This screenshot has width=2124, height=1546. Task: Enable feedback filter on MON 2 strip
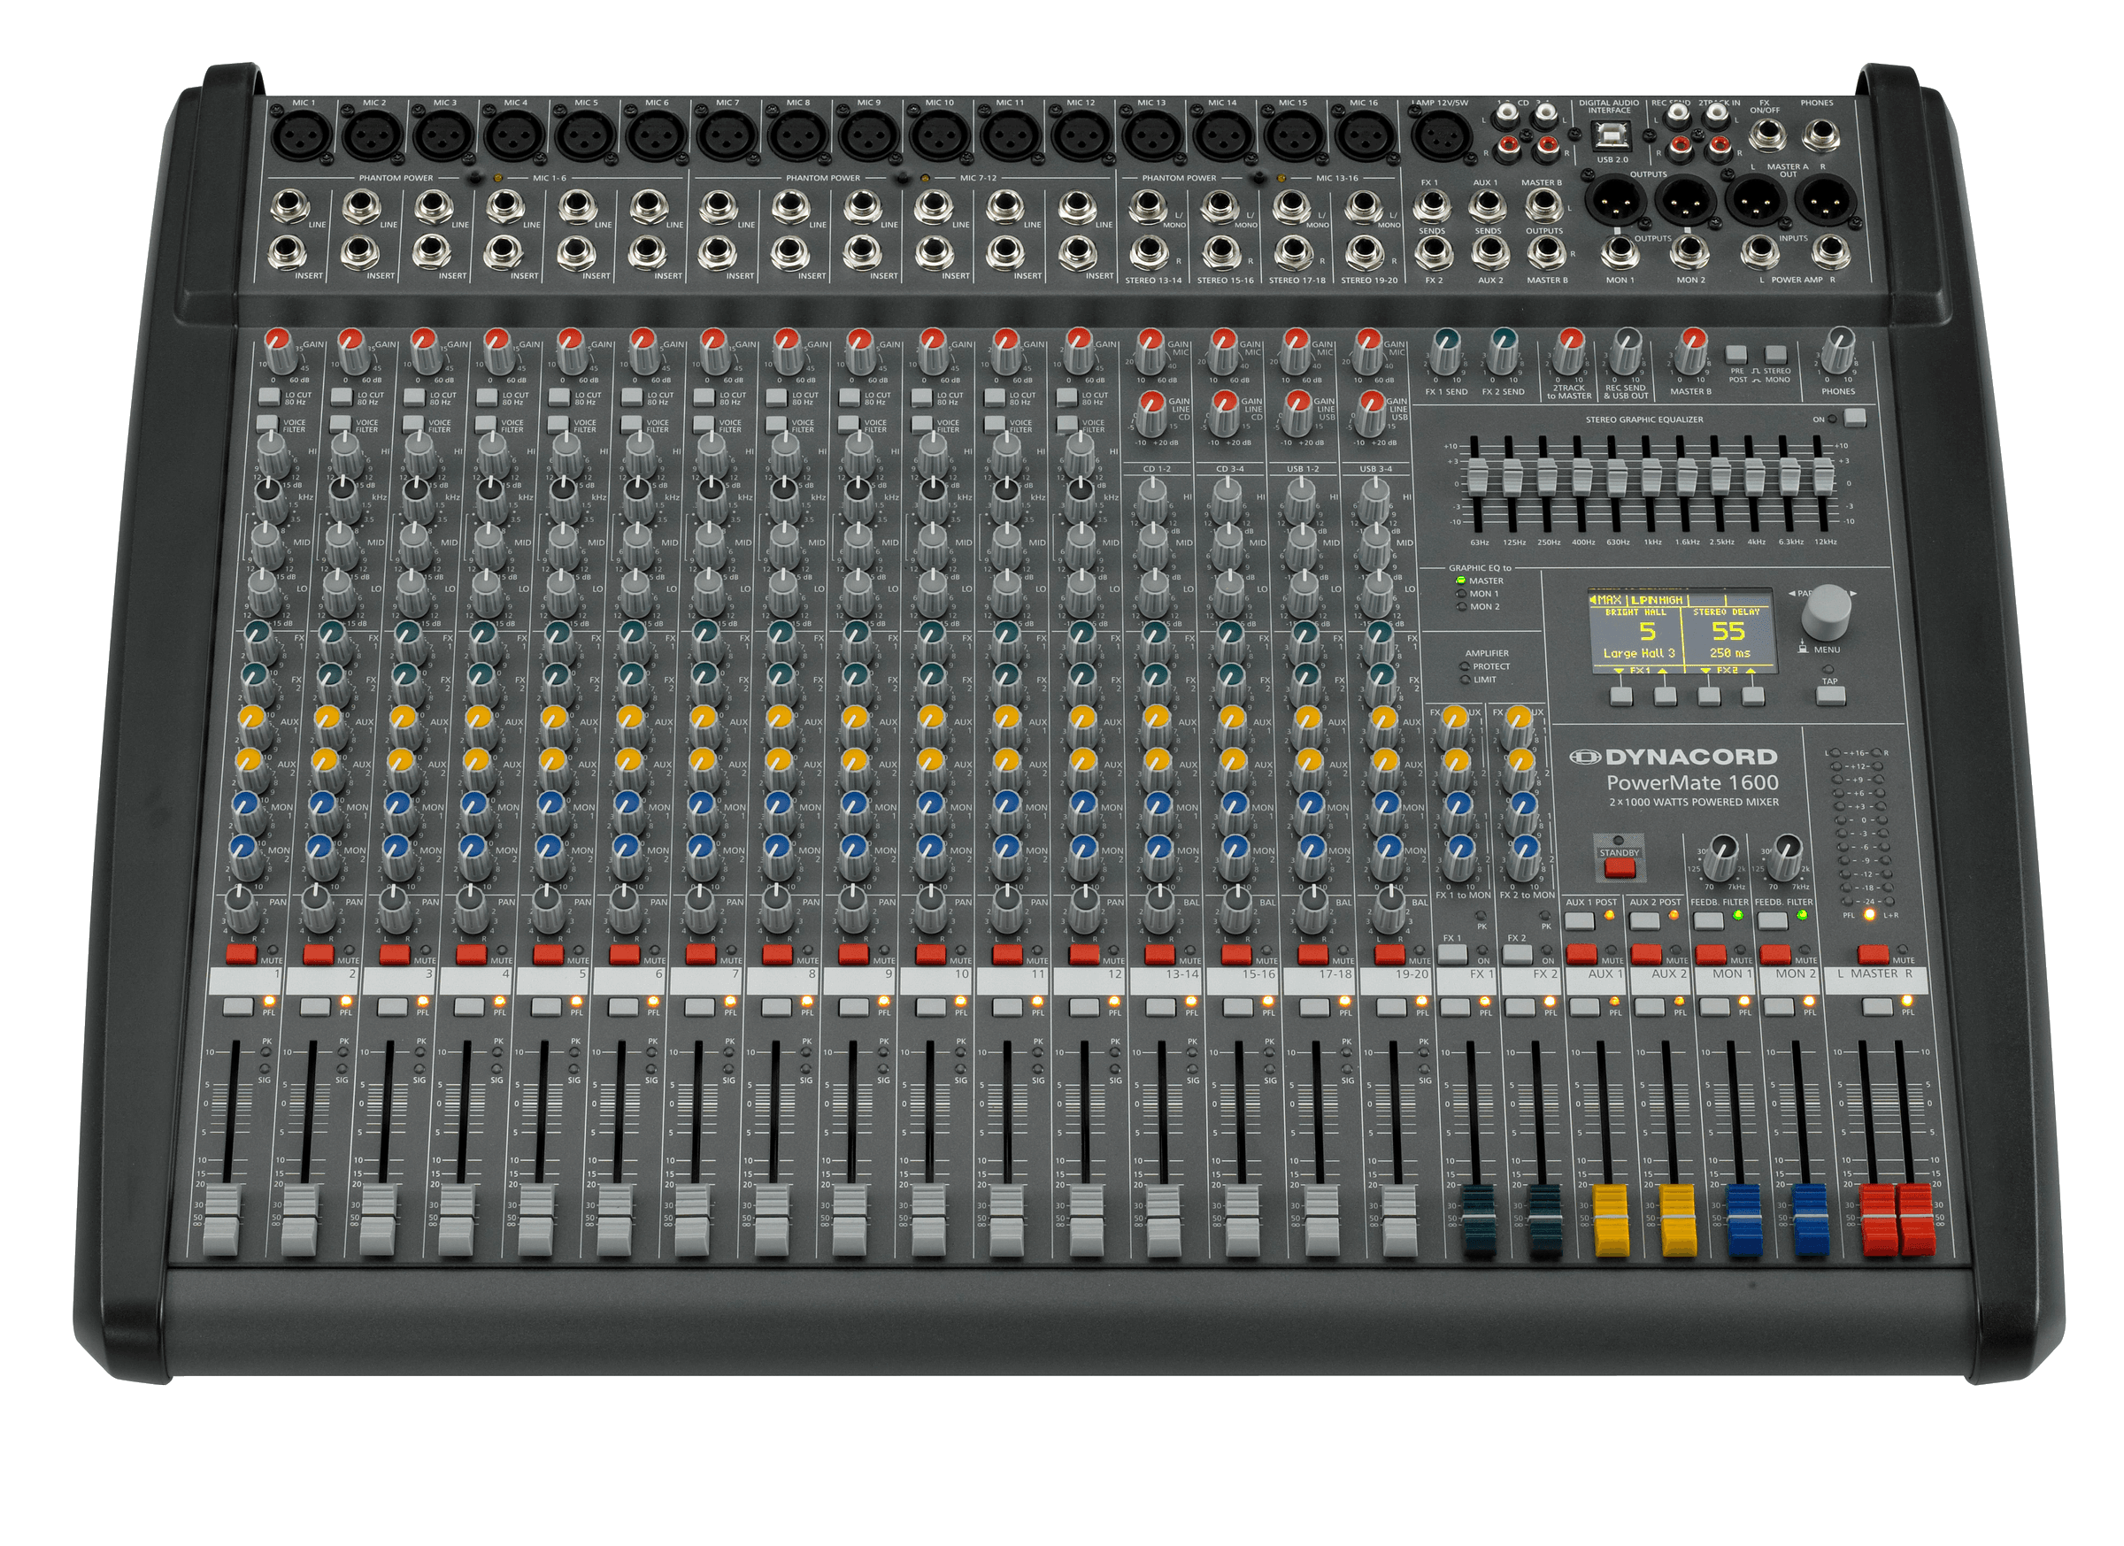tap(1773, 921)
